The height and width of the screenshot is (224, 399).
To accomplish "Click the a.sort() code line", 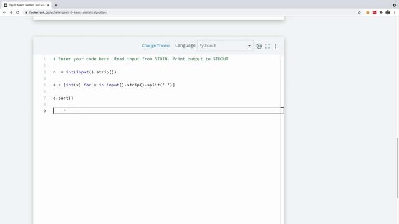I will pos(63,98).
